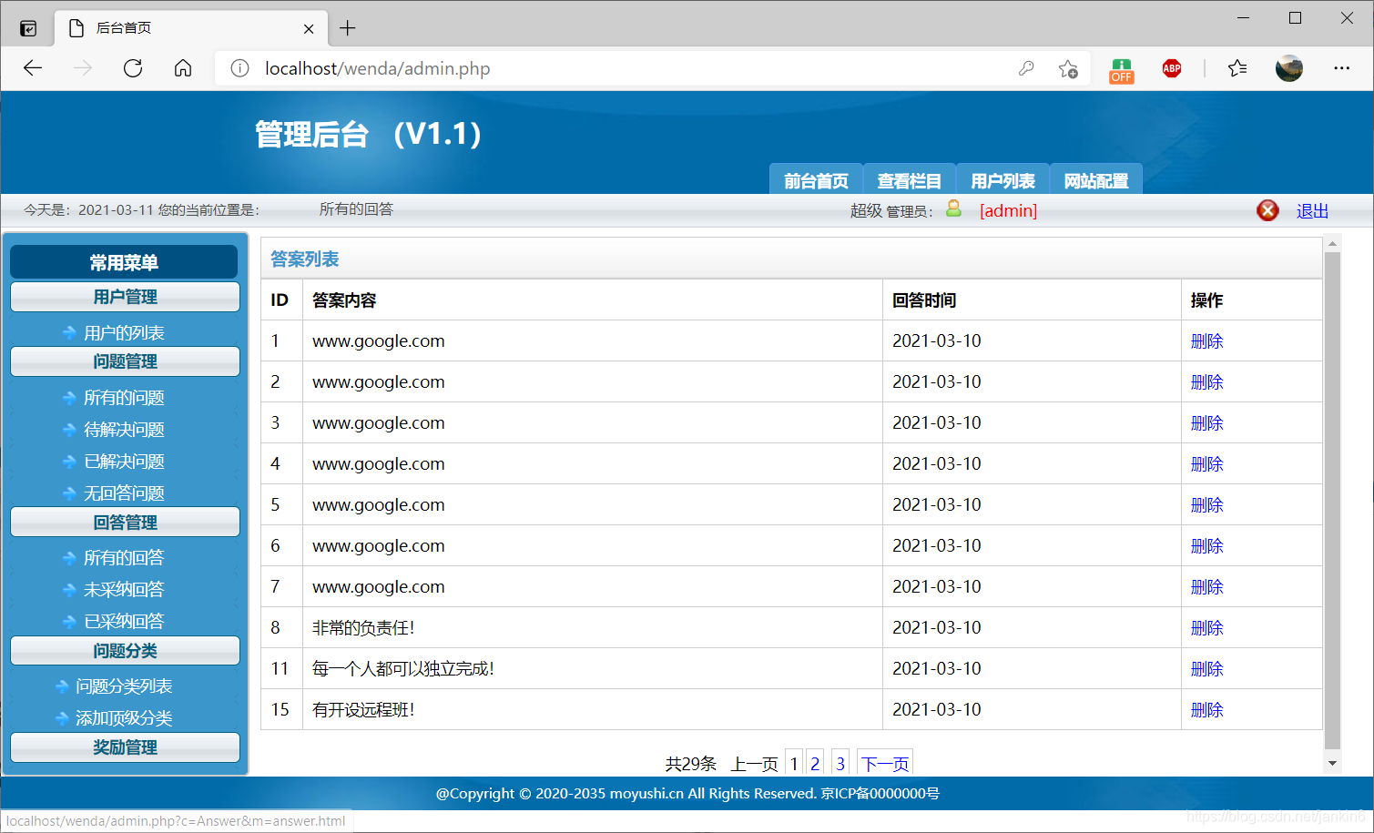Collapse the 回答管理 menu section
Viewport: 1374px width, 833px height.
point(125,523)
